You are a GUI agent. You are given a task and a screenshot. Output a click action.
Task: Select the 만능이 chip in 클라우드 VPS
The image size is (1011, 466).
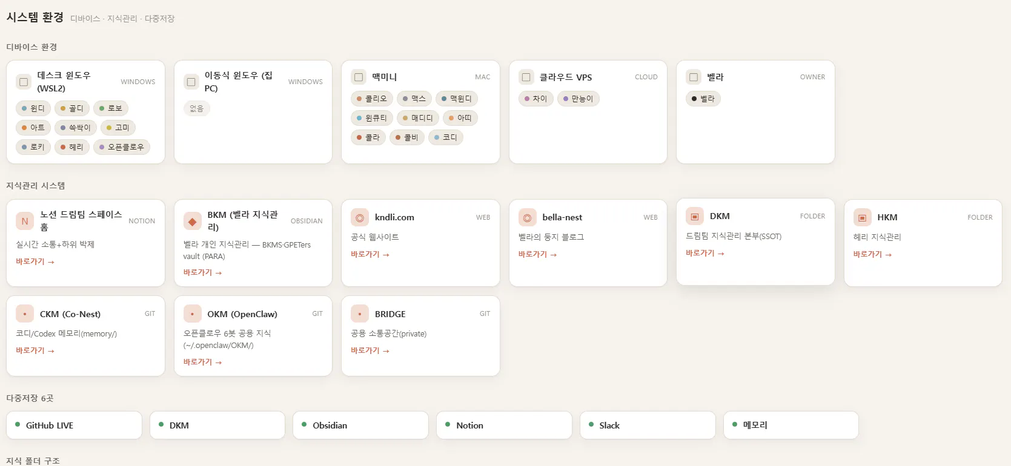578,99
